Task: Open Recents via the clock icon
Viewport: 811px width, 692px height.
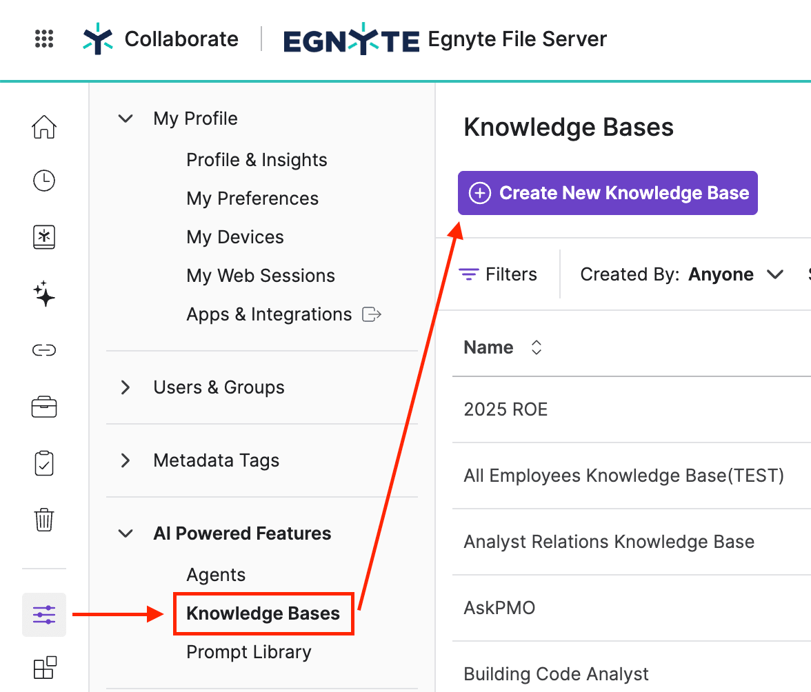Action: coord(44,181)
